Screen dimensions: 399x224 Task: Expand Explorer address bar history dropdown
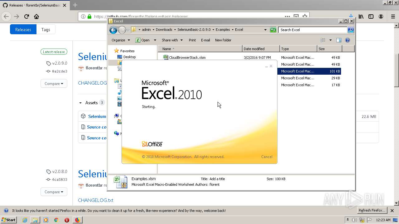265,30
